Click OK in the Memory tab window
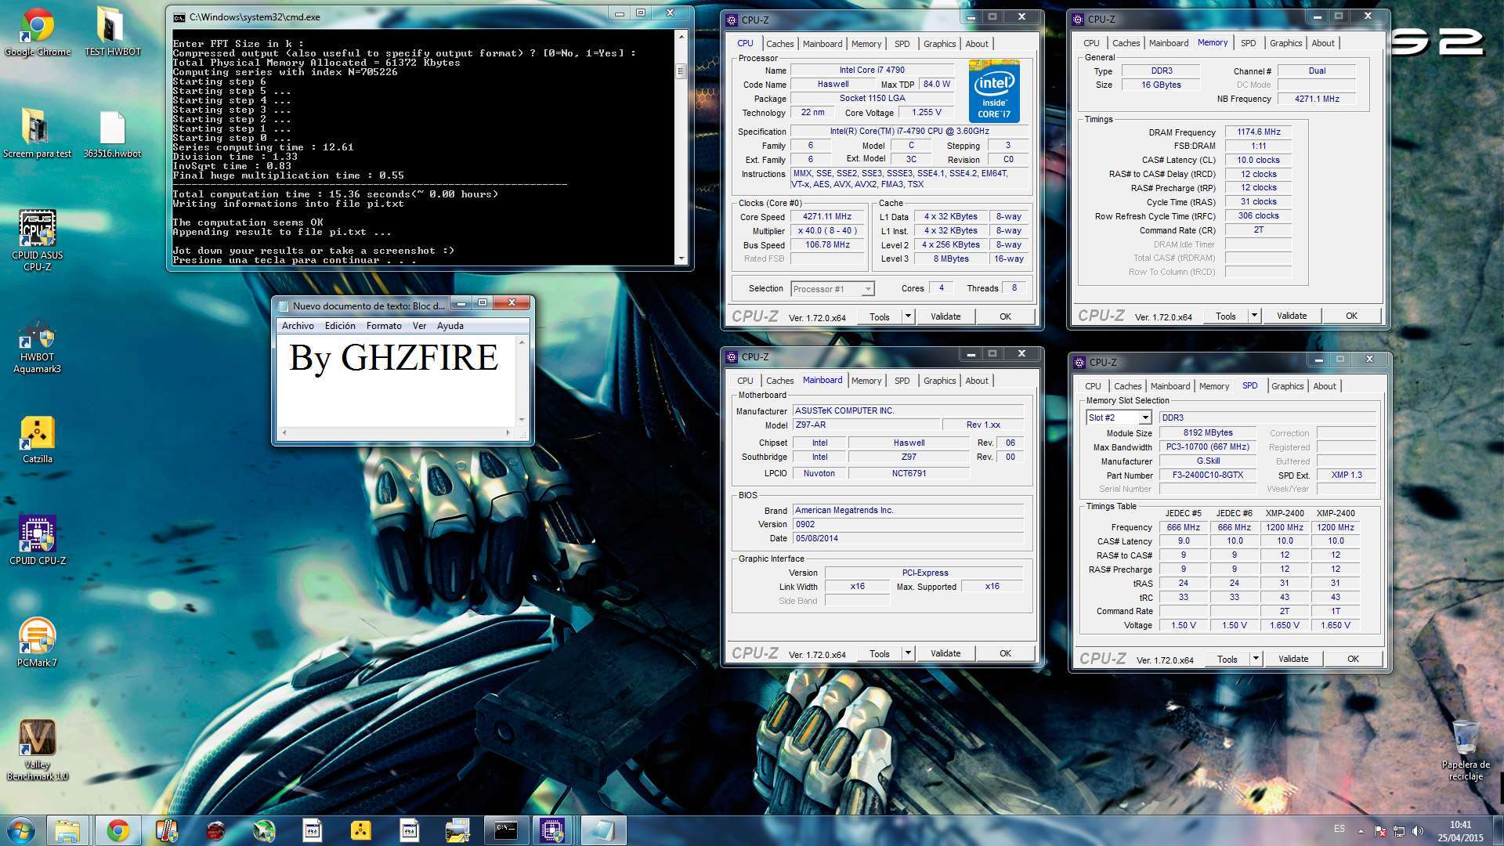The image size is (1504, 846). (1351, 316)
